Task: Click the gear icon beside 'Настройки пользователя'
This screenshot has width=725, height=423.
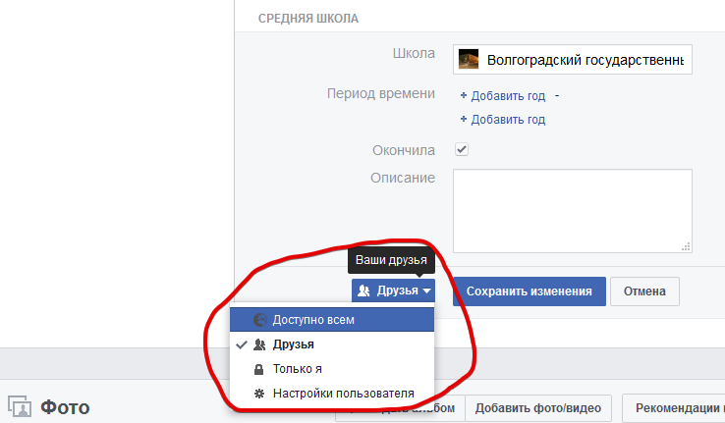Action: [259, 394]
